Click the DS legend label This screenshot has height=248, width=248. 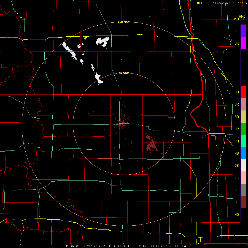(237, 166)
